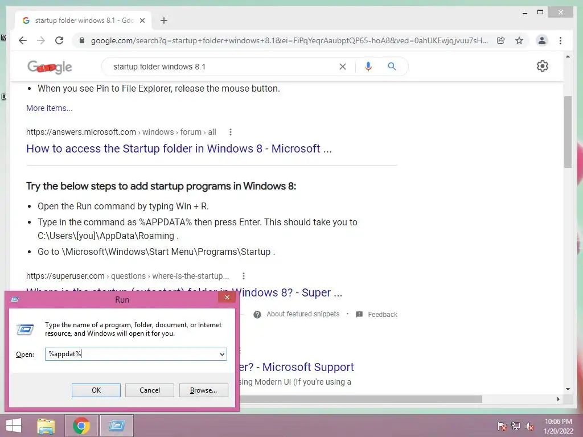Click the Open text field in Run
The image size is (583, 437).
coord(132,354)
